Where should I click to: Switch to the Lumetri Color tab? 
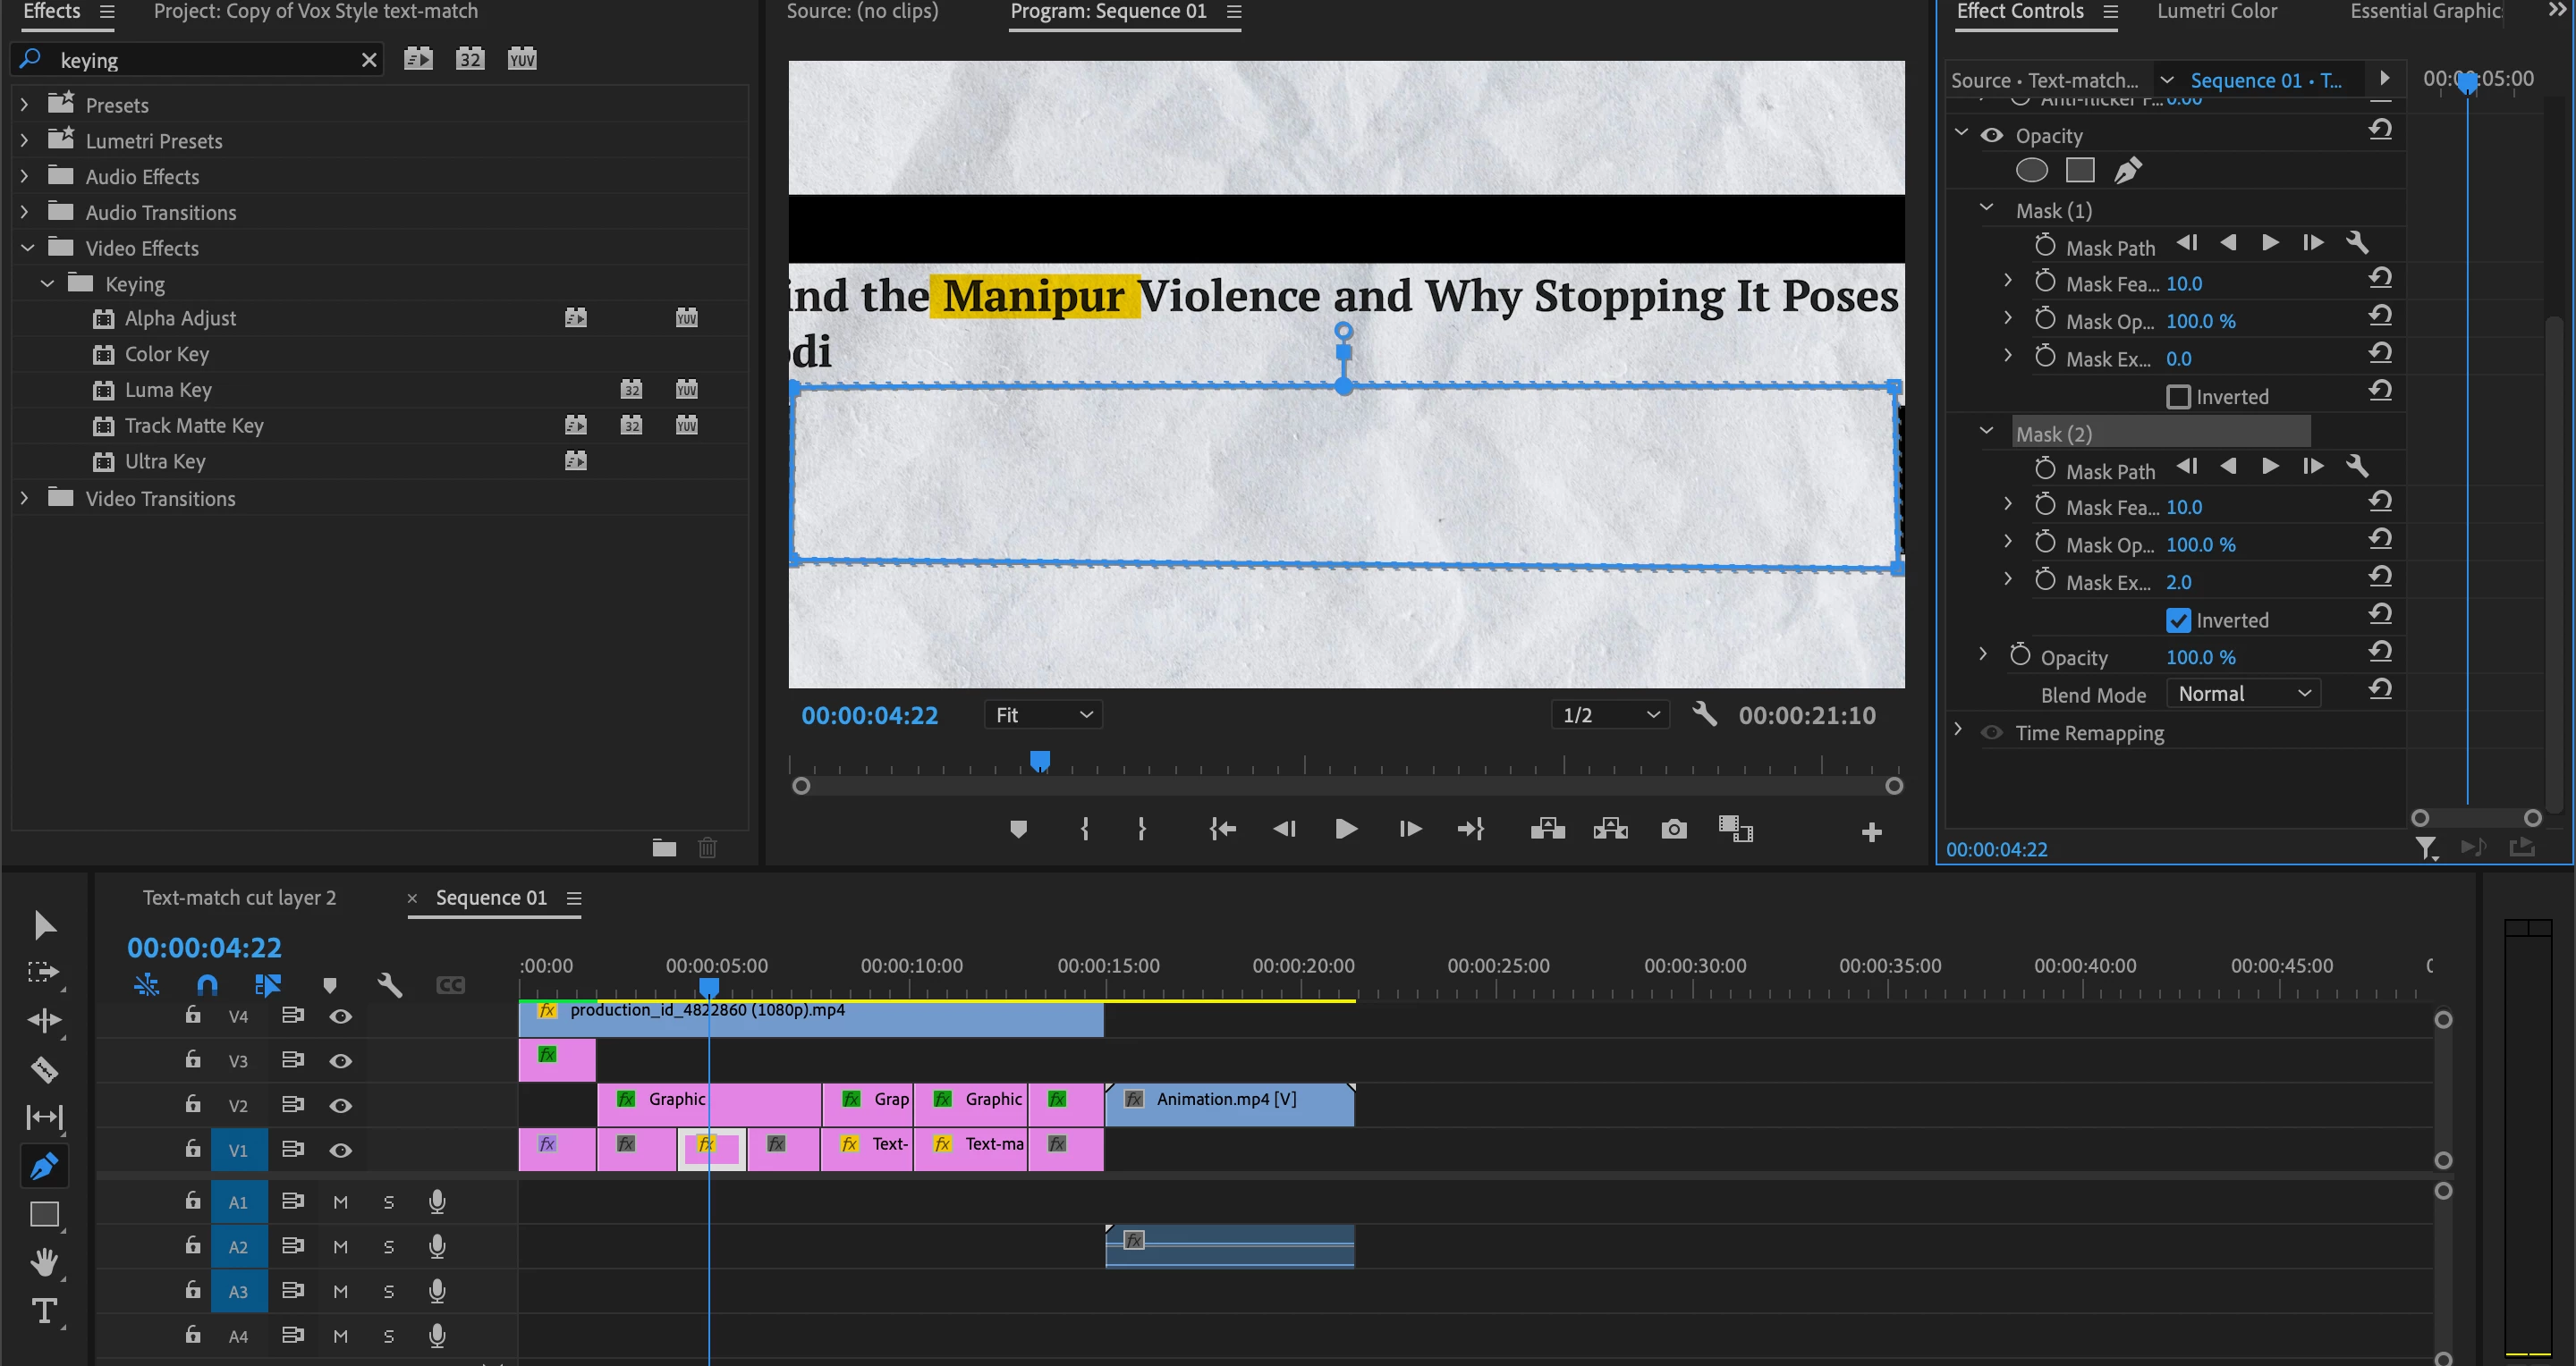2216,12
